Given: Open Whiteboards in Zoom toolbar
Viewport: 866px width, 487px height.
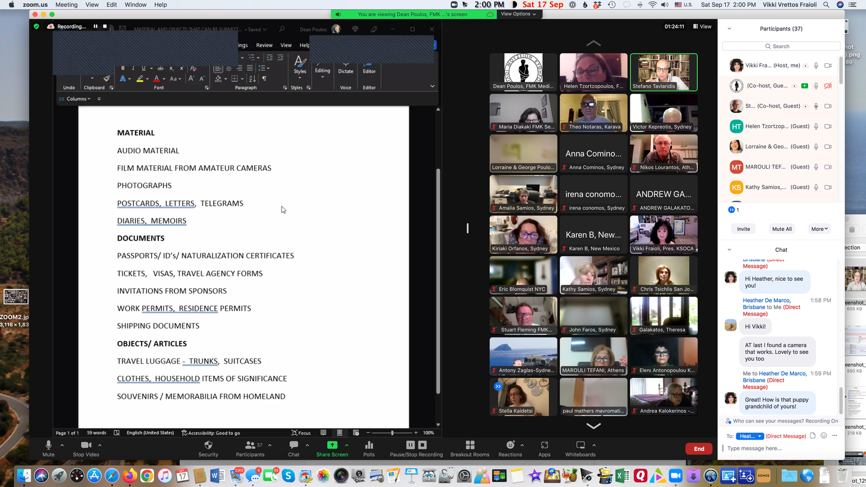Looking at the screenshot, I should click(580, 445).
